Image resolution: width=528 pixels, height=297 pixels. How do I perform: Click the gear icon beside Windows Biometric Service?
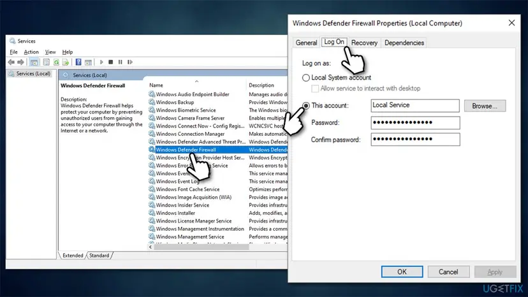[x=152, y=110]
